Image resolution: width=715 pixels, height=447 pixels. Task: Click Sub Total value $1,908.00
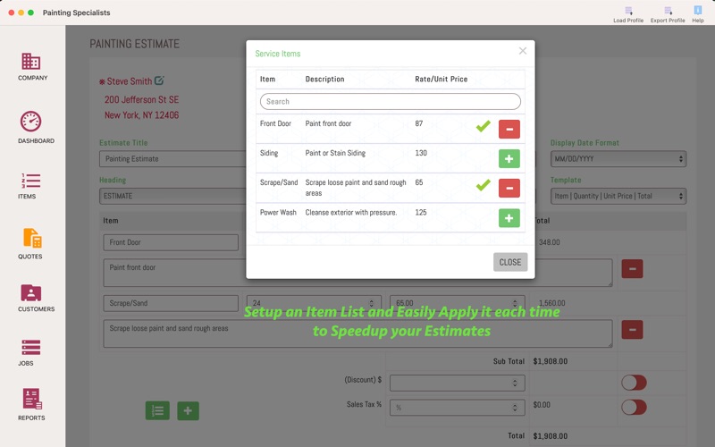pyautogui.click(x=551, y=361)
